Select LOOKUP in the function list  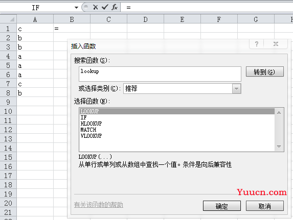click(177, 111)
